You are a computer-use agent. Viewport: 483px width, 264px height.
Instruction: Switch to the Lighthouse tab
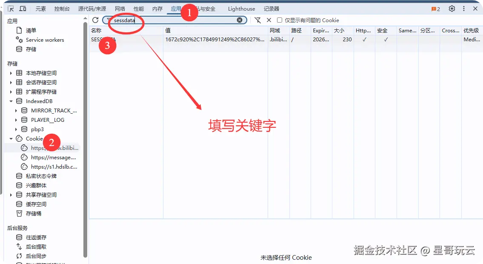coord(242,9)
